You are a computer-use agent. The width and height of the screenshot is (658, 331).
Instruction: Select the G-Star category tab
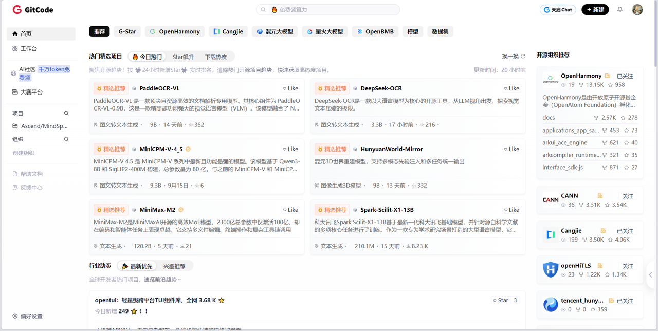127,31
